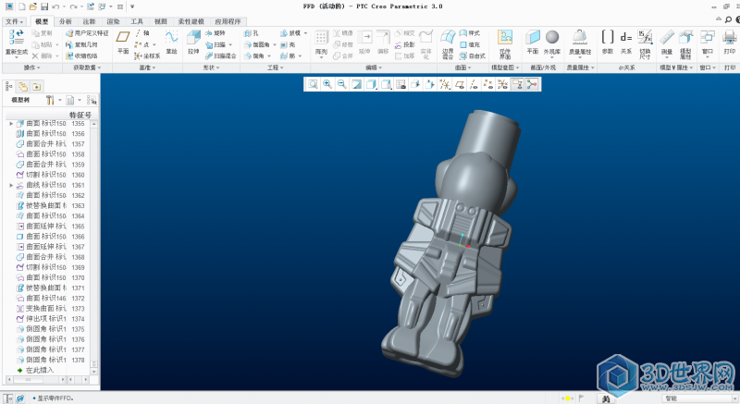The width and height of the screenshot is (740, 404).
Task: Click the Shrinkwrap (收缩包络) button
Action: click(81, 55)
